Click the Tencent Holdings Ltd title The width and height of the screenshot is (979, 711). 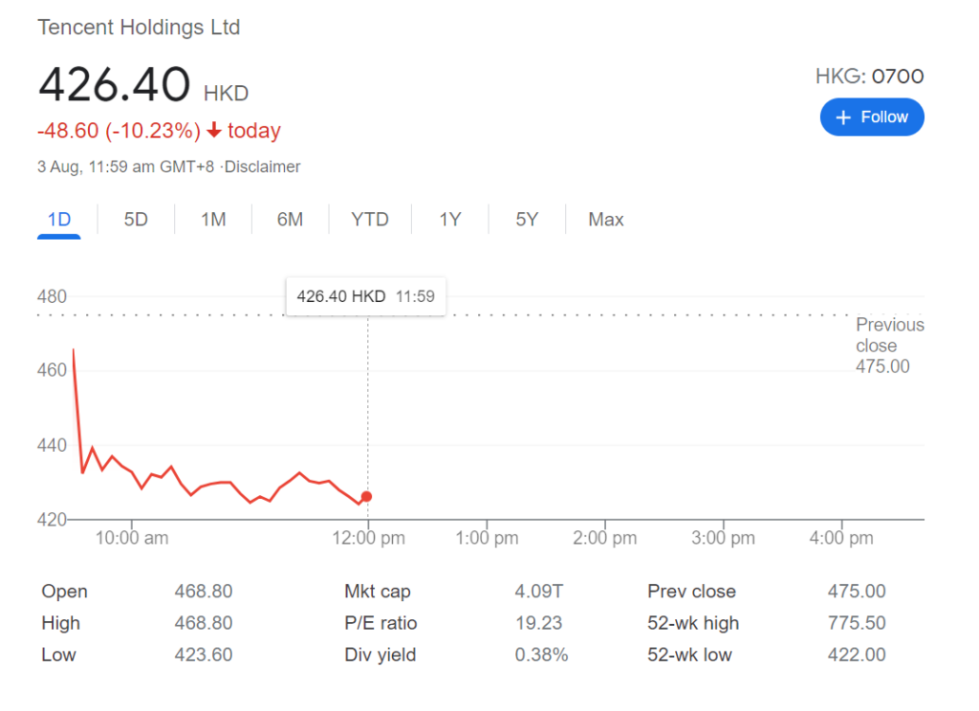pos(139,27)
